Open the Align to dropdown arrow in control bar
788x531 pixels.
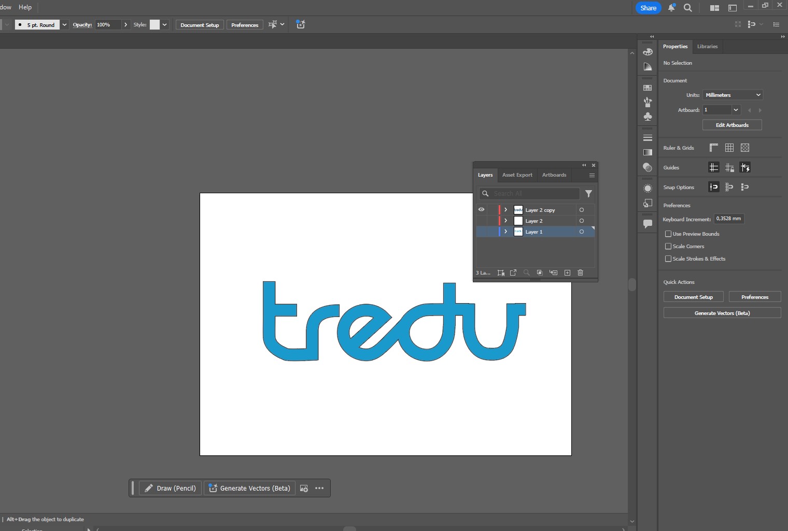pyautogui.click(x=282, y=24)
